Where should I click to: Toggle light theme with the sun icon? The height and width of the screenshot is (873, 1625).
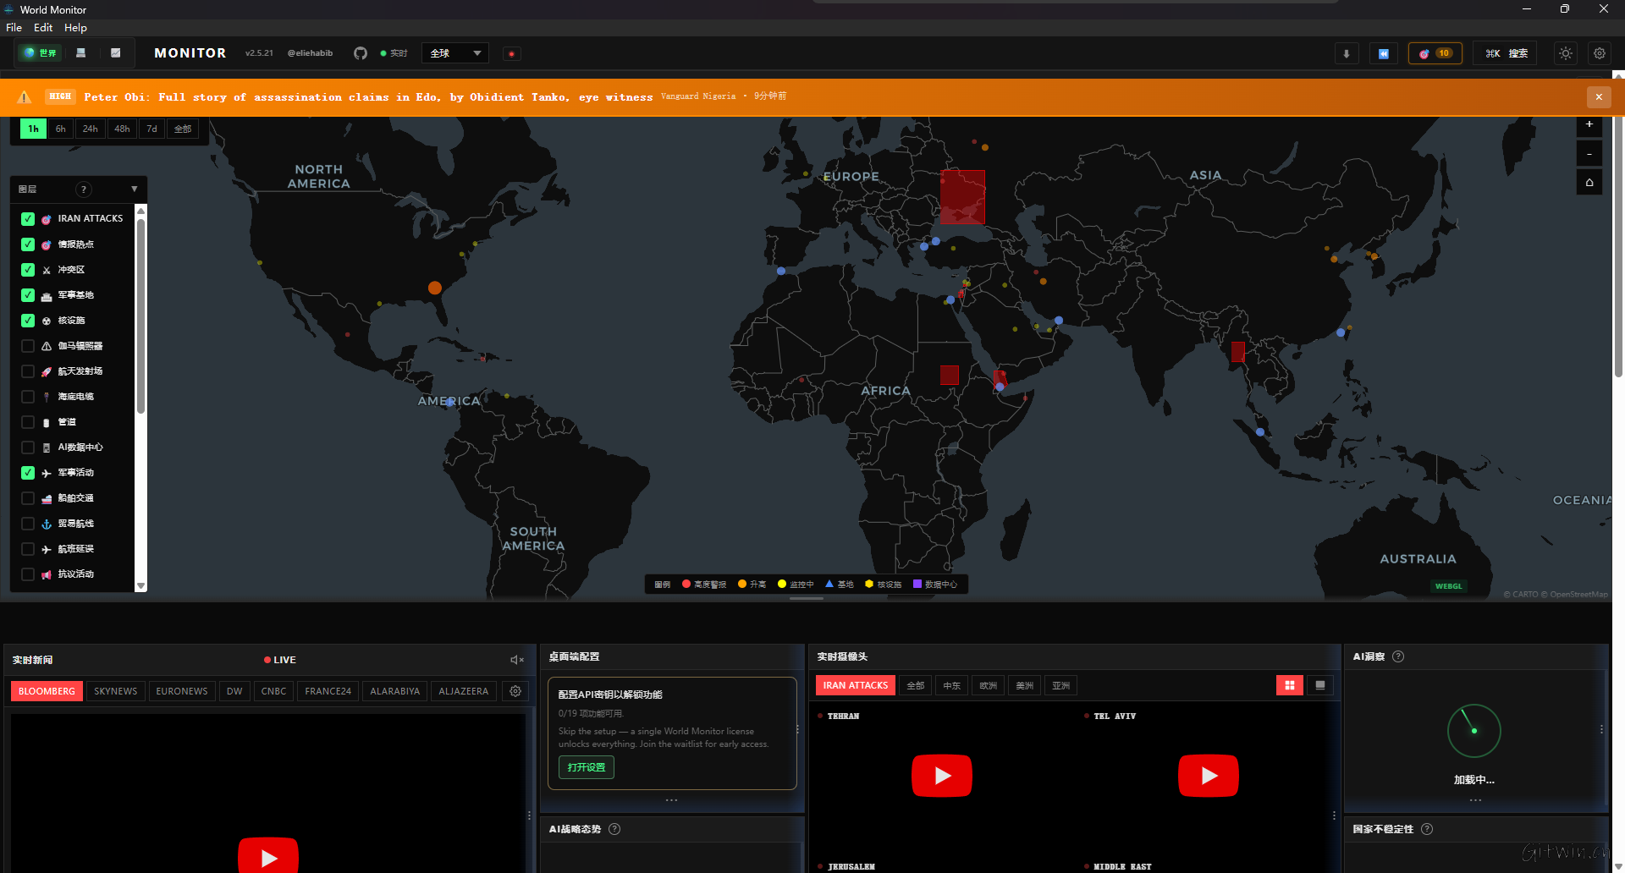coord(1566,53)
